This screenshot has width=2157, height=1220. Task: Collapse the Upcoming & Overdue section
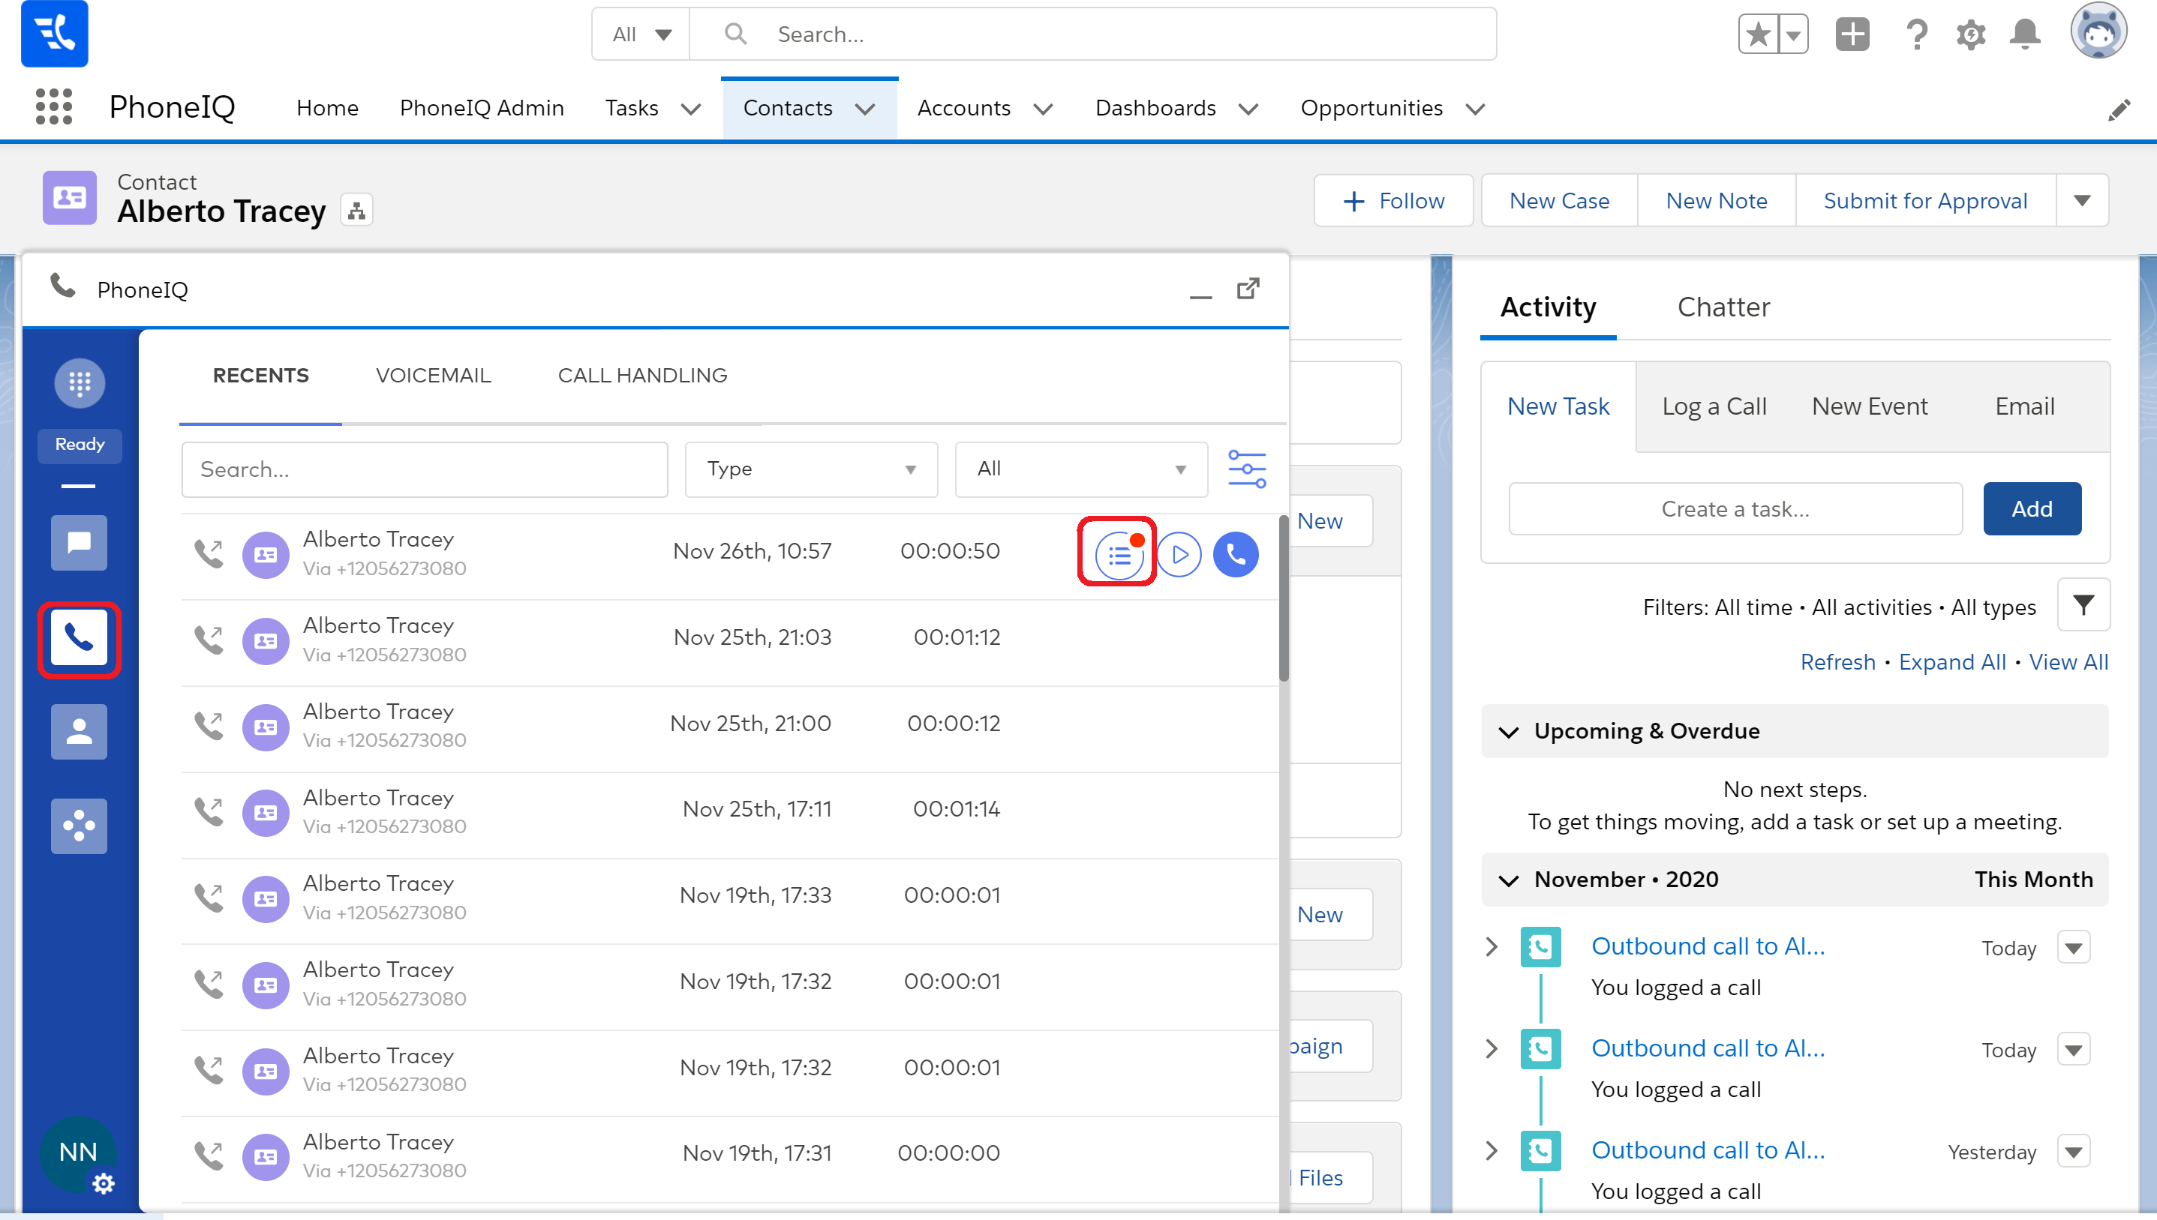(1509, 732)
